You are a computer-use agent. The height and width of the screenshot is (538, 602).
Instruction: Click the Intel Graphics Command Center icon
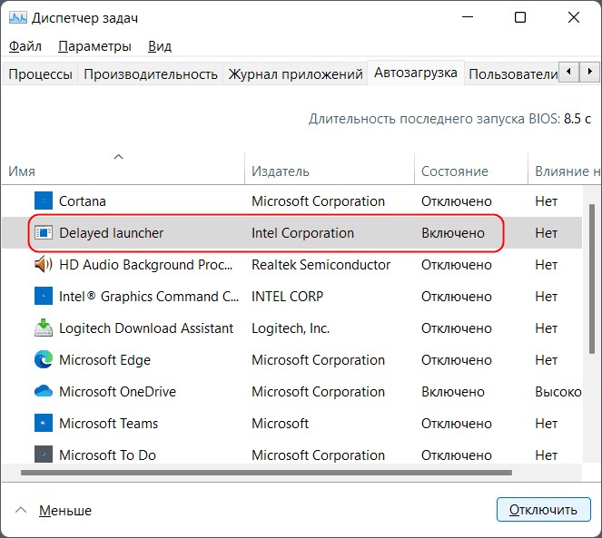(x=44, y=297)
